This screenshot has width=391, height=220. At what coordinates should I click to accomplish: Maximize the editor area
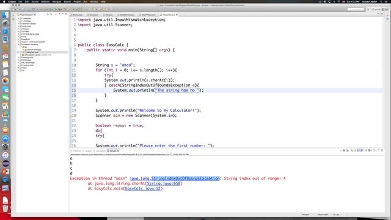382,14
